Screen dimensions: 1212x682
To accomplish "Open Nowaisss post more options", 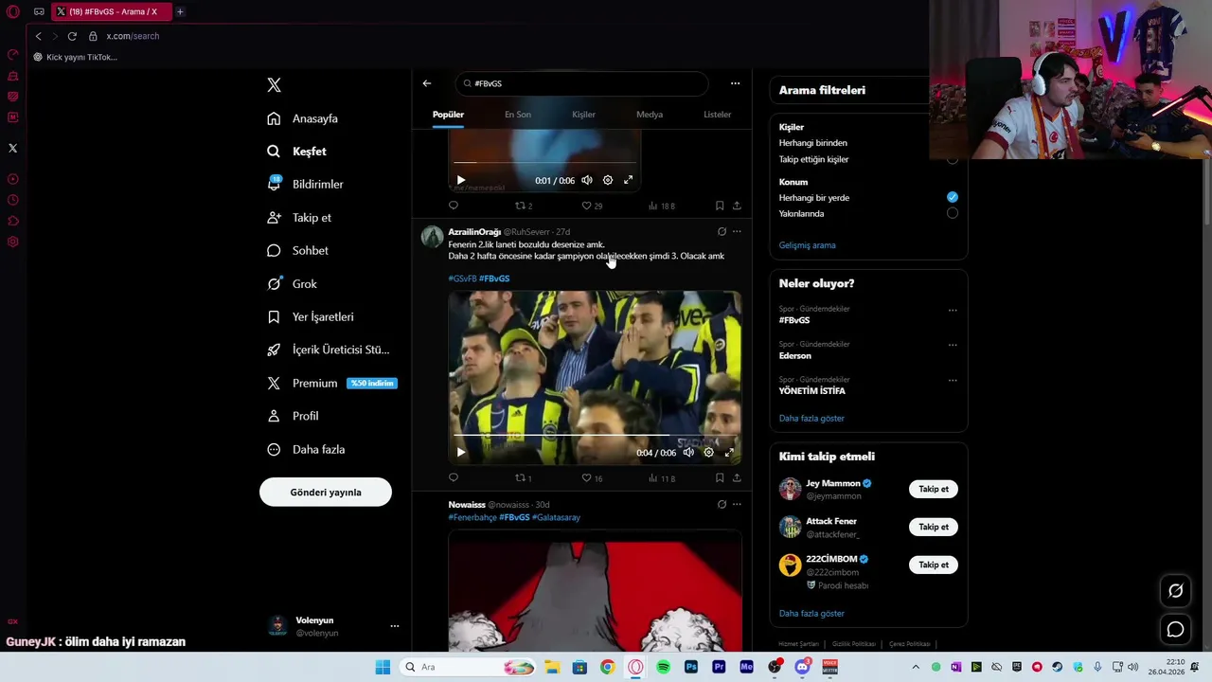I will pyautogui.click(x=737, y=504).
